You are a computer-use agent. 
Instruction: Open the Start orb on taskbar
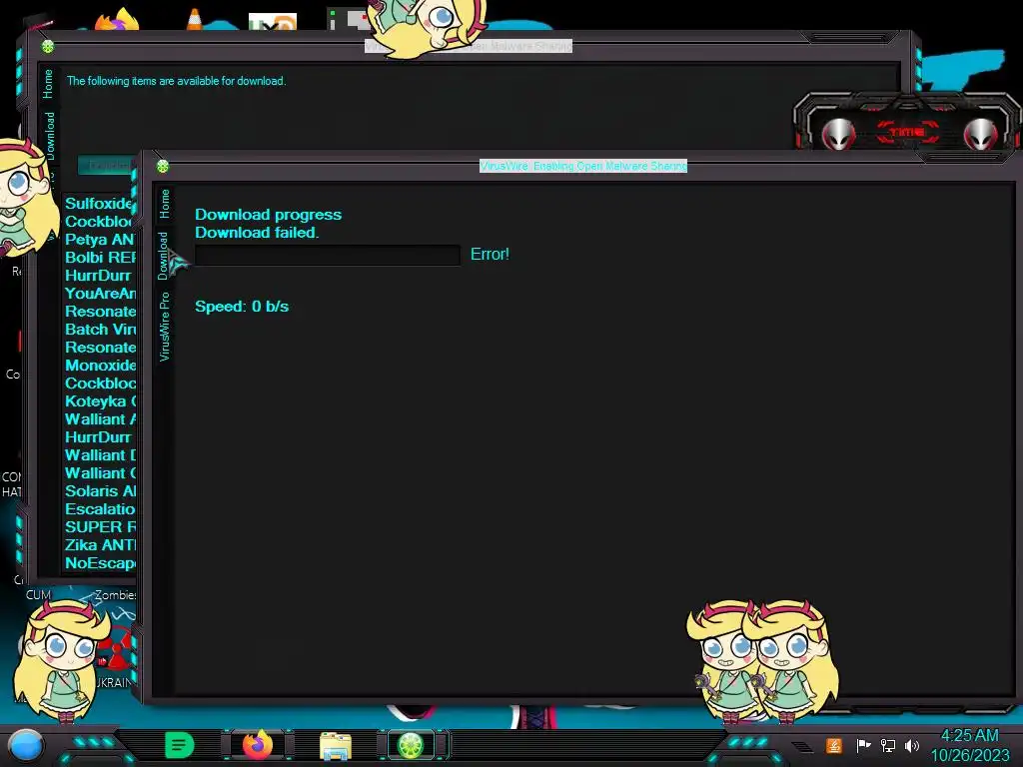pyautogui.click(x=26, y=745)
